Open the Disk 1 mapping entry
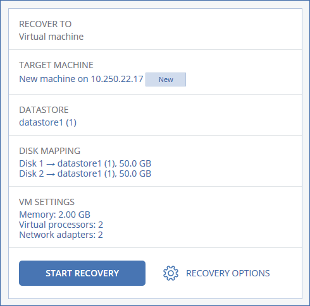Image resolution: width=310 pixels, height=306 pixels. point(85,163)
